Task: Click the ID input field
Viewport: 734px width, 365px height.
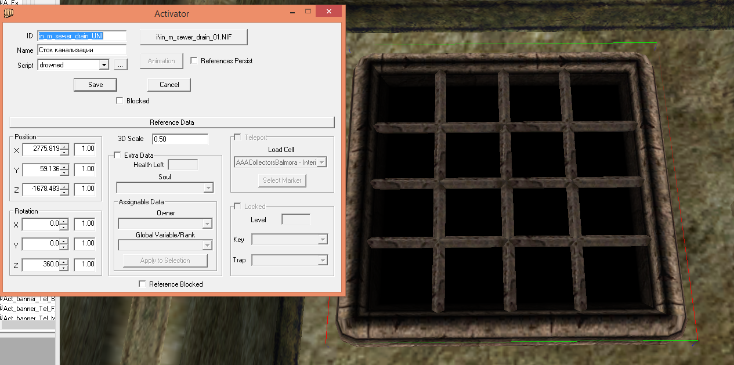Action: (x=82, y=36)
